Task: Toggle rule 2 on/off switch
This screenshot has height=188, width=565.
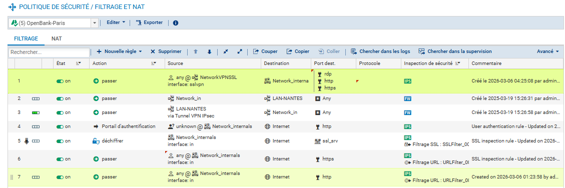Action: (x=60, y=98)
